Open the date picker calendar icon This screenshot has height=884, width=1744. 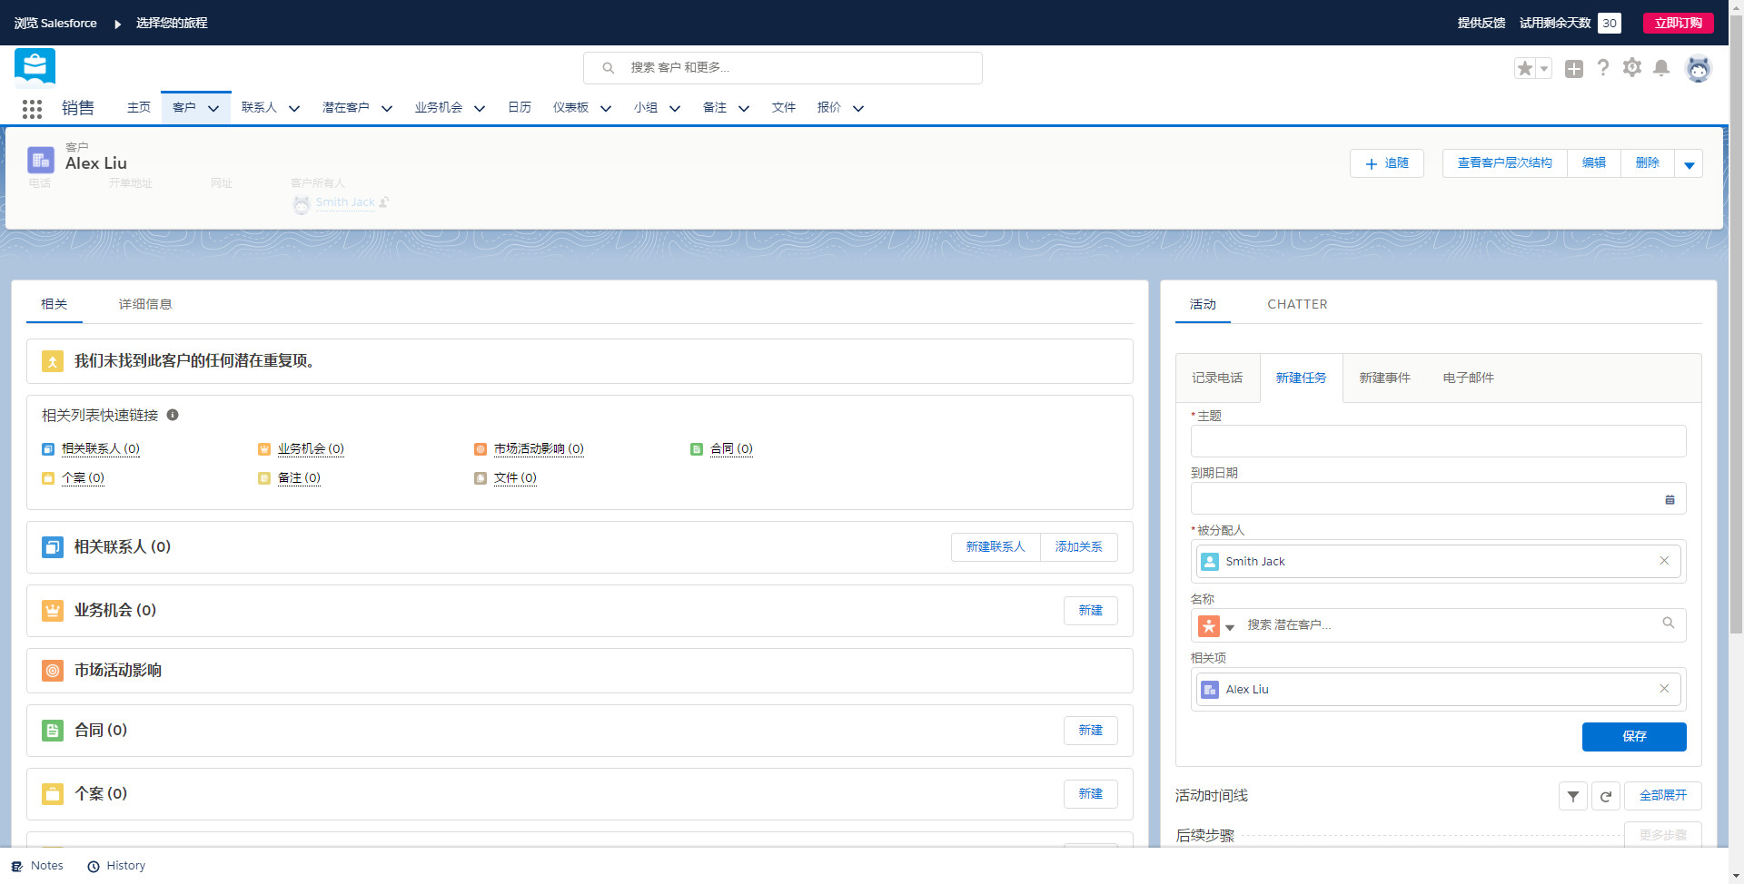point(1670,499)
